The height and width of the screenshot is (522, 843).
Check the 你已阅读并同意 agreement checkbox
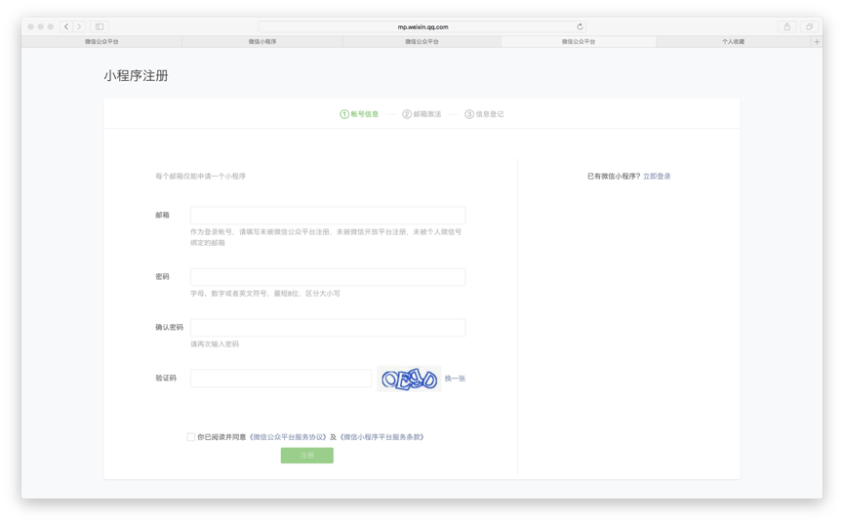(191, 437)
